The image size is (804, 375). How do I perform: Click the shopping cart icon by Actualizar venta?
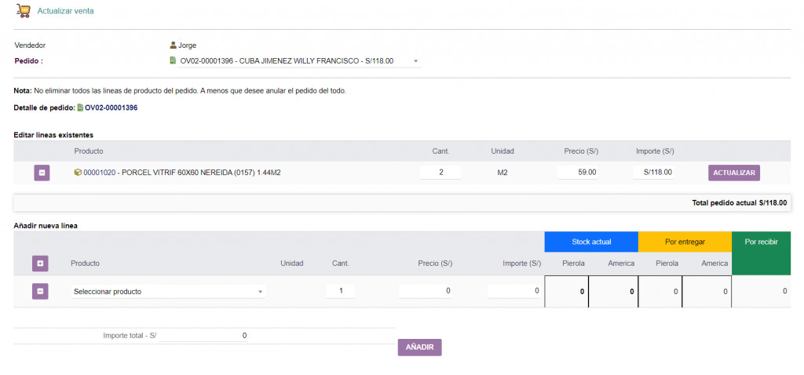[x=23, y=12]
